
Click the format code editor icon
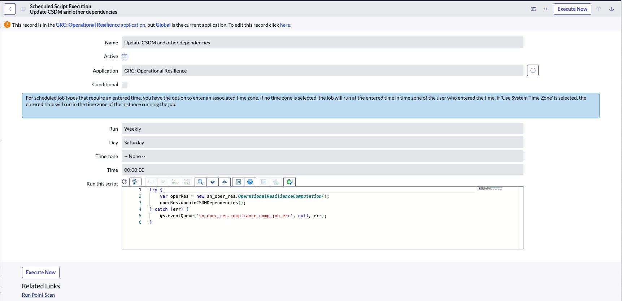(163, 182)
